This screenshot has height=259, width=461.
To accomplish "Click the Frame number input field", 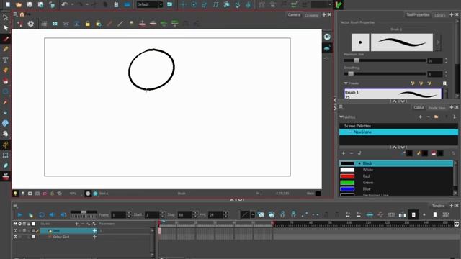I will point(118,215).
